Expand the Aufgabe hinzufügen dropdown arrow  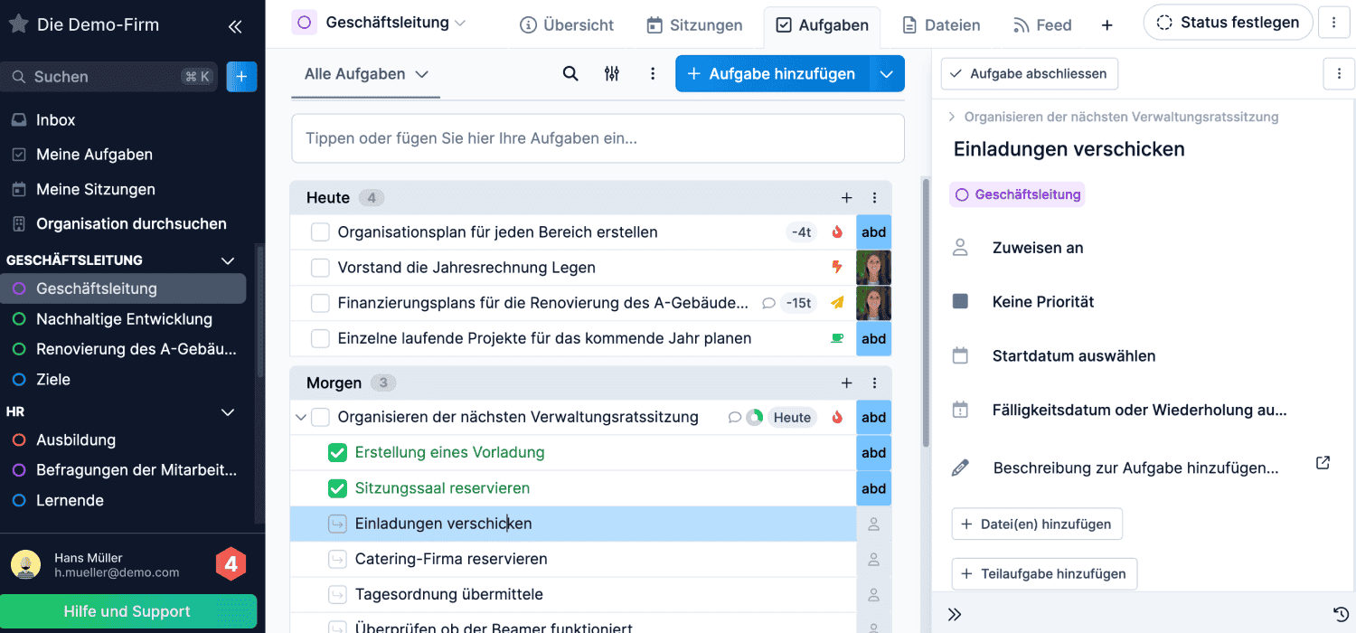pos(887,74)
